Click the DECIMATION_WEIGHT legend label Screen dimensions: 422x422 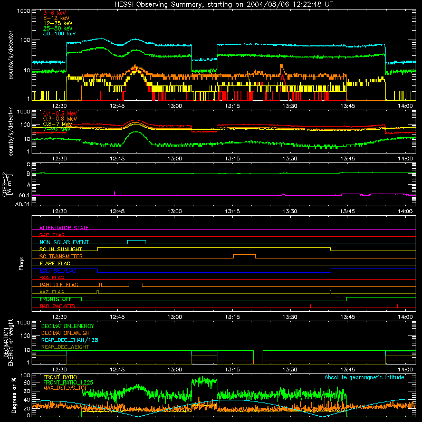pyautogui.click(x=67, y=333)
